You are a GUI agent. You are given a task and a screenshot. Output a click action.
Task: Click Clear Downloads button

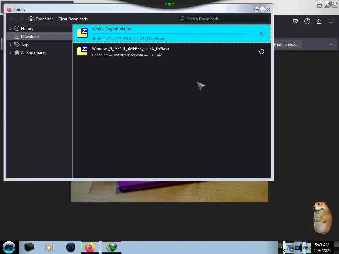tap(73, 19)
